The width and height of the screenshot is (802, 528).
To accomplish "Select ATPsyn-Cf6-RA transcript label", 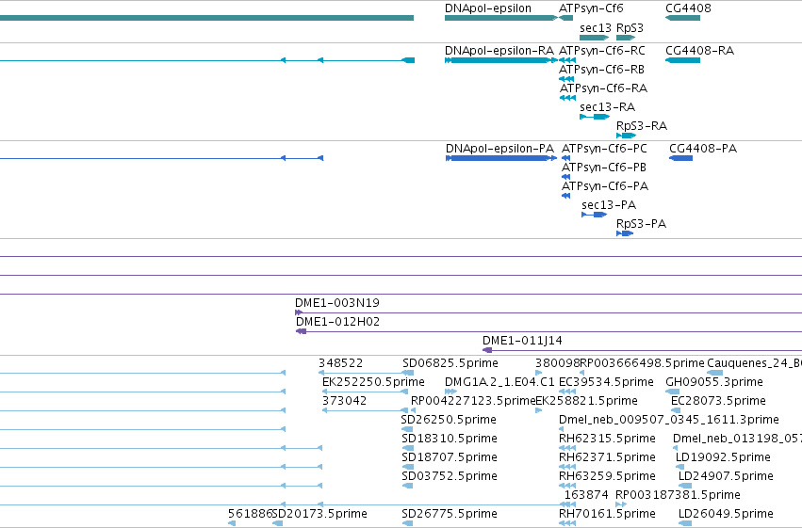I will [603, 88].
